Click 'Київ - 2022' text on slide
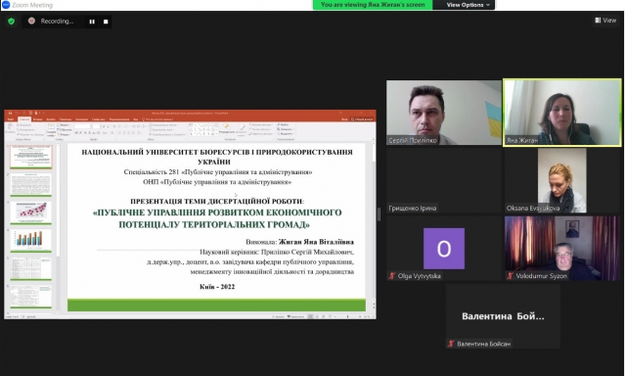 (x=217, y=287)
